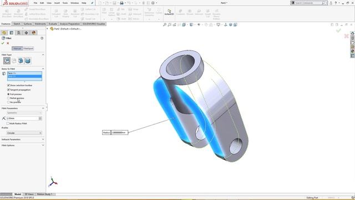Open the ConfigurationManager tab icon
The width and height of the screenshot is (355, 200).
pyautogui.click(x=19, y=33)
